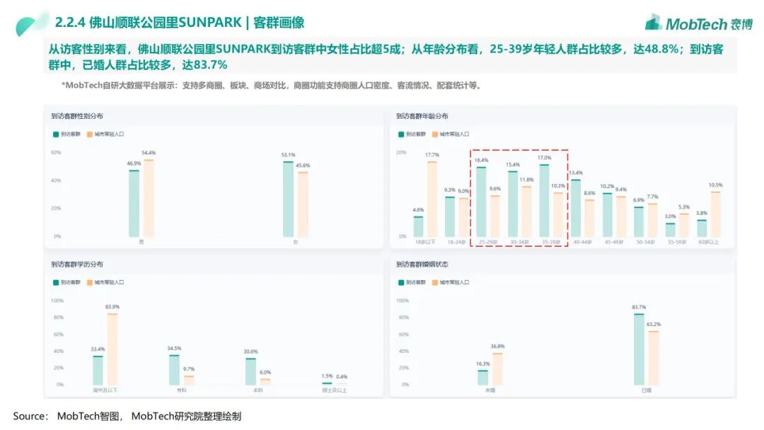Click the 0.4% value in education chart
Image resolution: width=764 pixels, height=430 pixels.
tap(342, 377)
